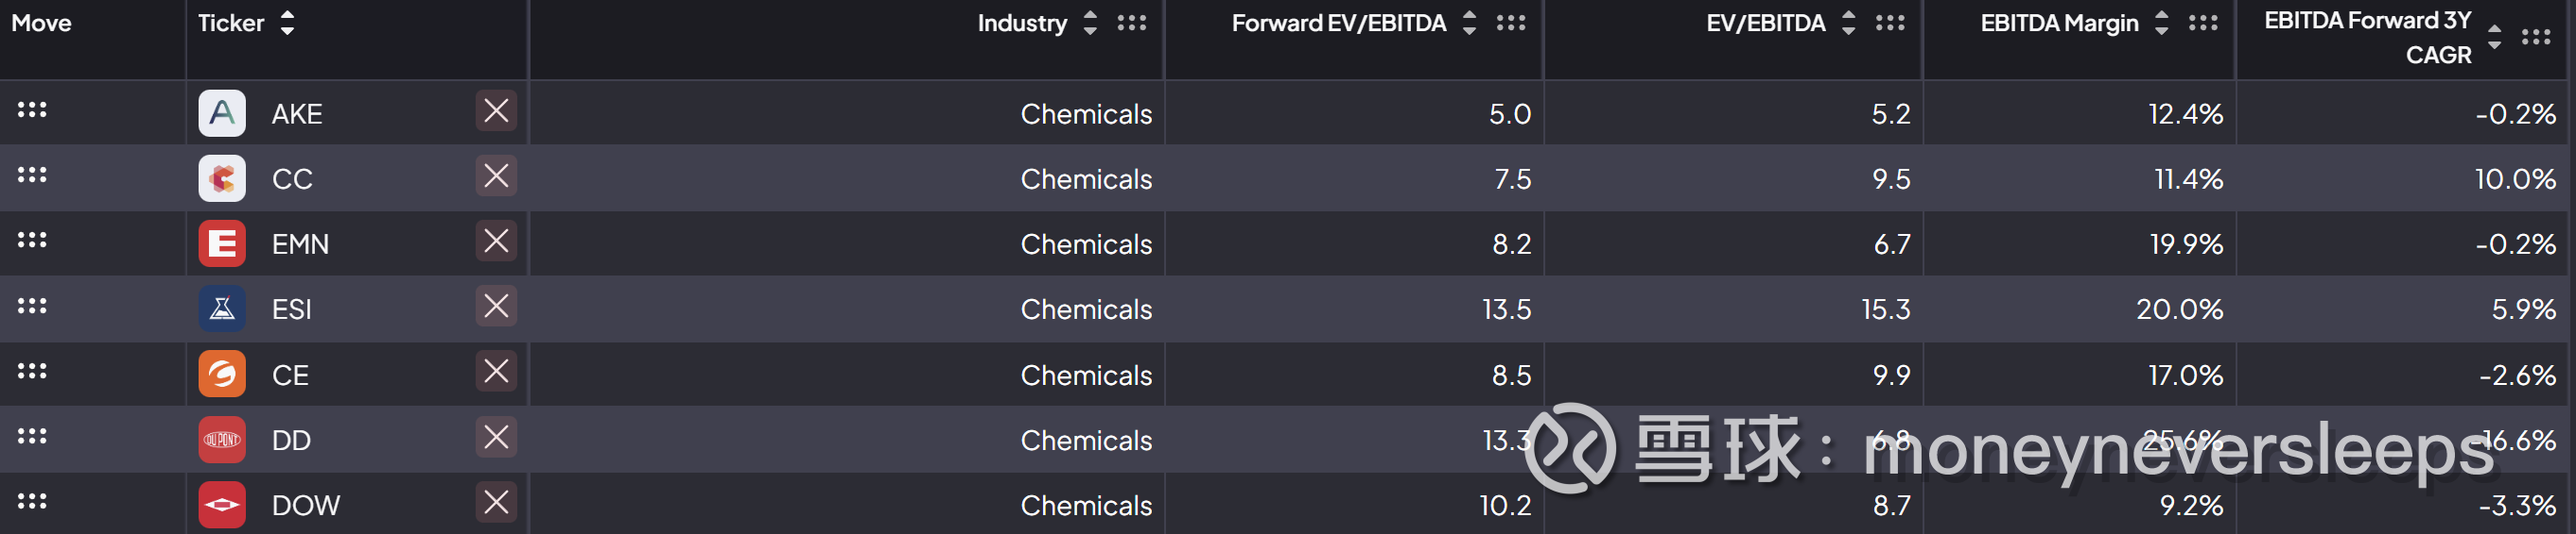Click the DuPont DD logo icon
Viewport: 2576px width, 534px height.
[x=222, y=439]
